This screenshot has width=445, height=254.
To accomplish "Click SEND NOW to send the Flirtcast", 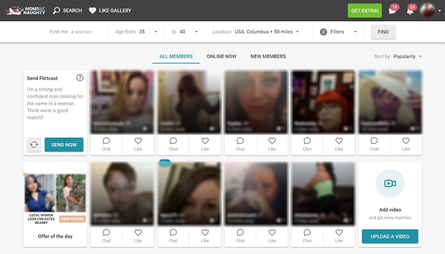I will point(64,144).
